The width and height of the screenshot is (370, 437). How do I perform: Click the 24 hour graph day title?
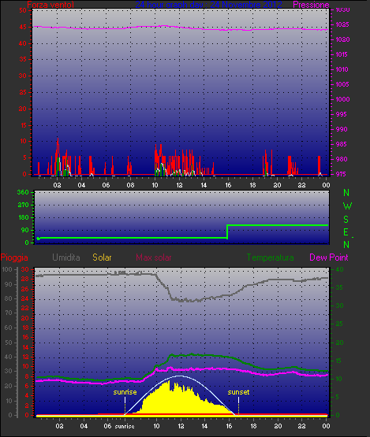208,5
